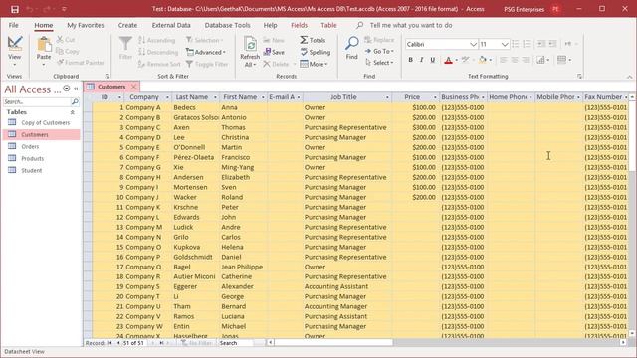Screen dimensions: 637x358
Task: Switch to the Create tab
Action: tap(127, 25)
